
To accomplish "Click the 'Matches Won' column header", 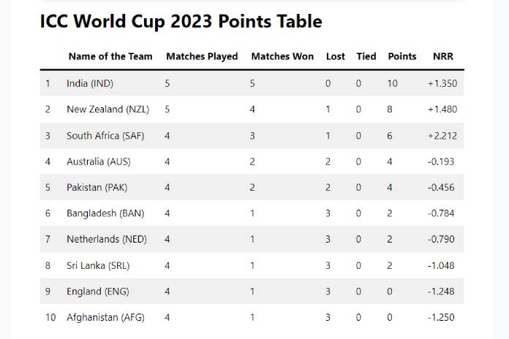I will click(x=282, y=56).
